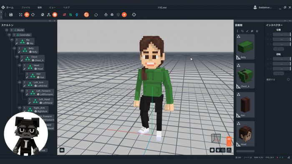Select the rotate tool icon
Viewport: 292px width, 164px height.
tap(33, 15)
